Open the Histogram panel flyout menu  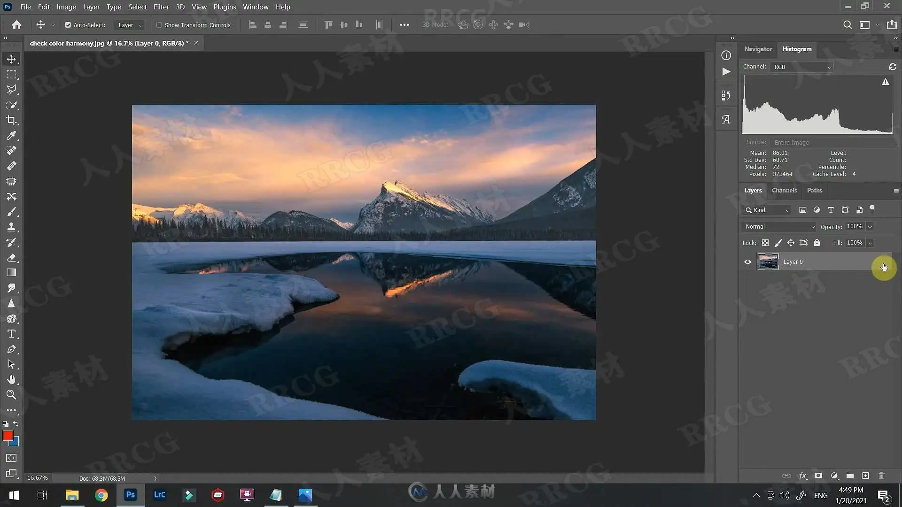tap(896, 49)
